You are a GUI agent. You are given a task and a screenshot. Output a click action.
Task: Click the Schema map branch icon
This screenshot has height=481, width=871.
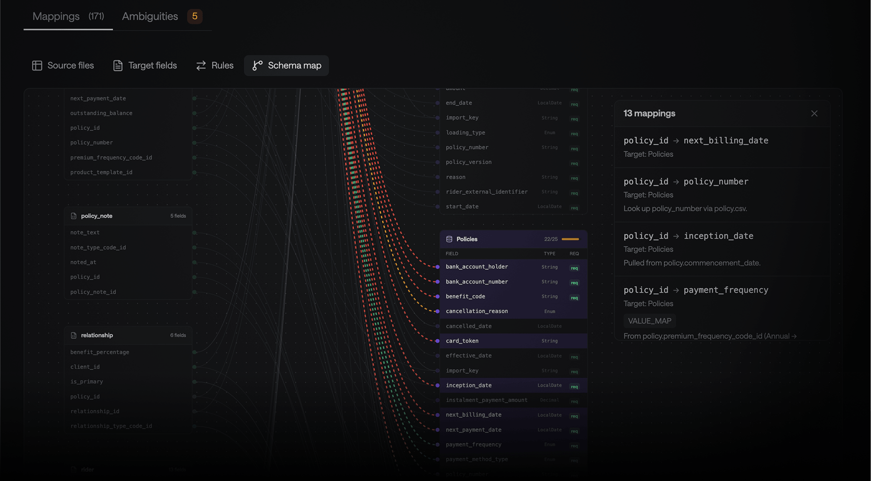coord(257,66)
